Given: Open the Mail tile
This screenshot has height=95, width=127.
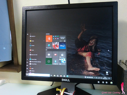Looking at the screenshot, I should 62,39.
